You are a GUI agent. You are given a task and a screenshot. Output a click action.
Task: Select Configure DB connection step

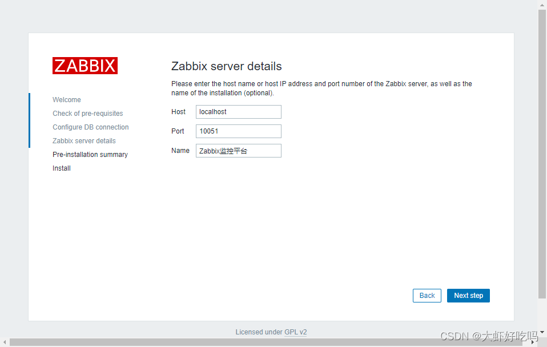[x=91, y=127]
